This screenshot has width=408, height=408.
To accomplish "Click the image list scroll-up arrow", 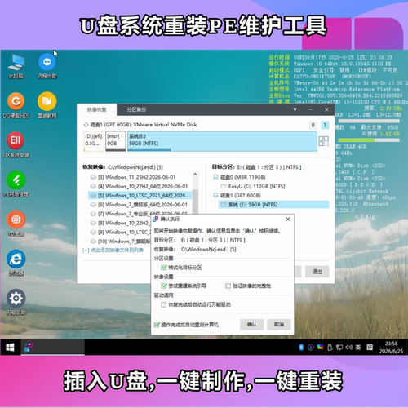I will [195, 175].
